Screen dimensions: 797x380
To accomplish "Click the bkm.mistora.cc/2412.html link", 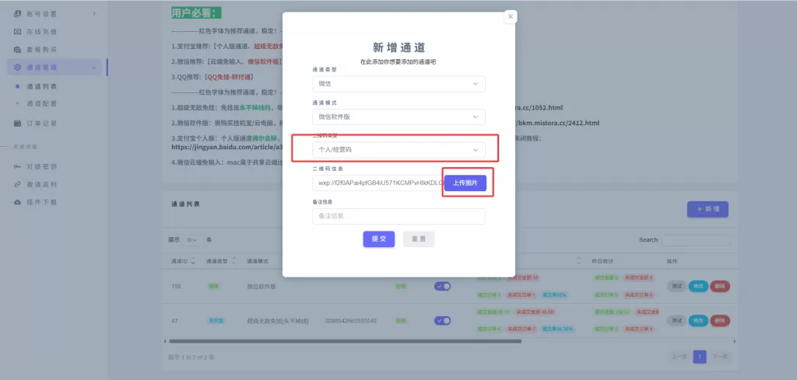I will [559, 124].
